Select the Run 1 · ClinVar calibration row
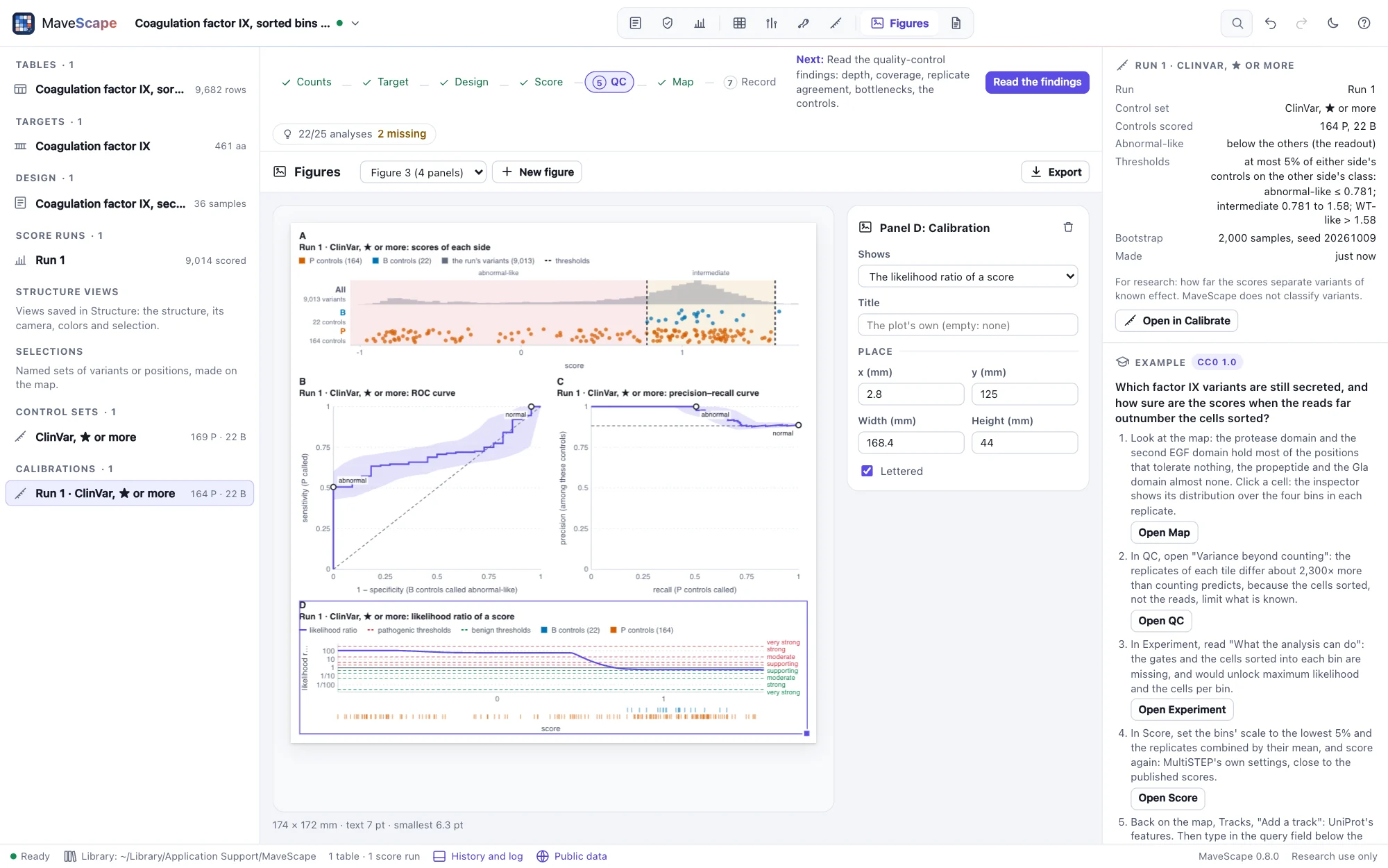1388x868 pixels. [130, 494]
